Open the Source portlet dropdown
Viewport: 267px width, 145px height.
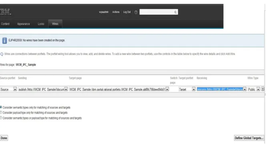coord(8,89)
